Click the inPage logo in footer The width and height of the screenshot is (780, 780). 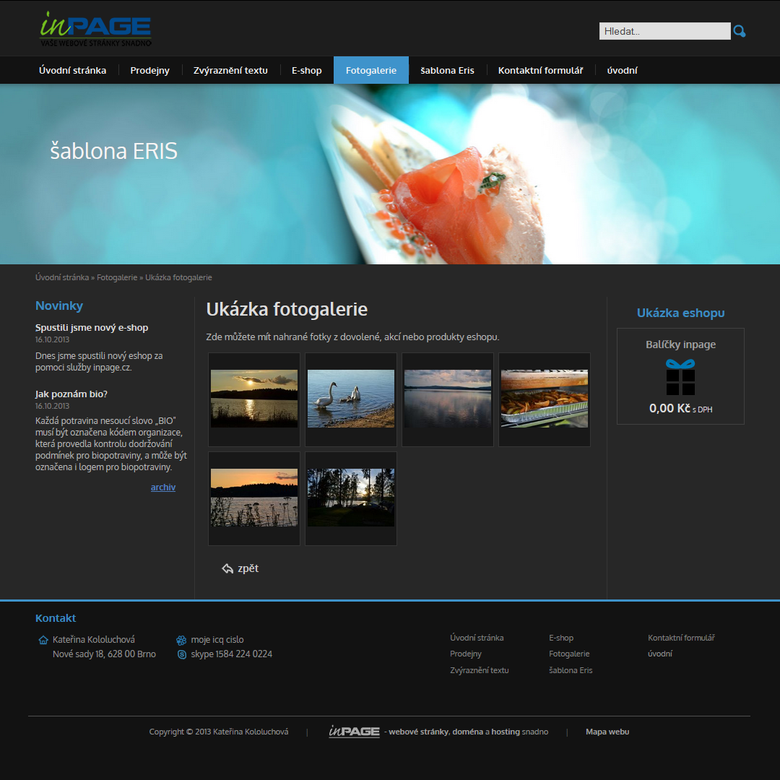(354, 732)
